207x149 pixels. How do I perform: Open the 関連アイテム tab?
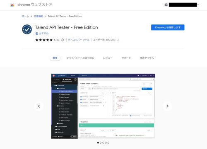147,58
